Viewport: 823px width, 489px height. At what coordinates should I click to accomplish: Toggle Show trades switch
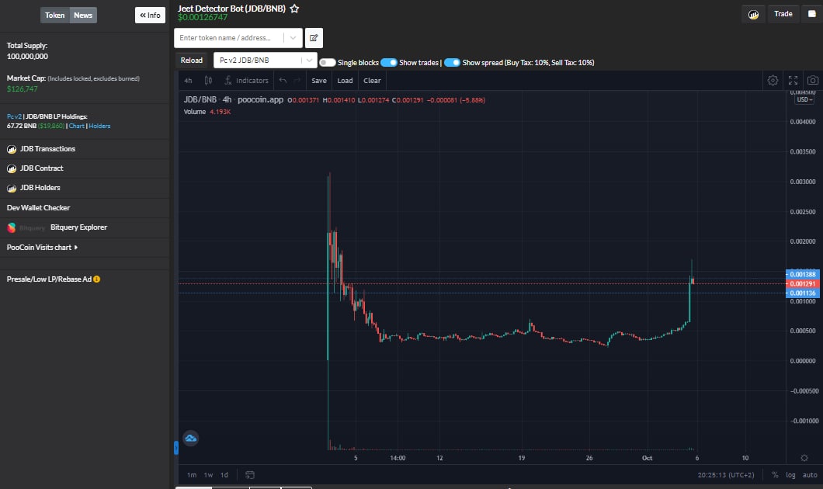click(389, 62)
